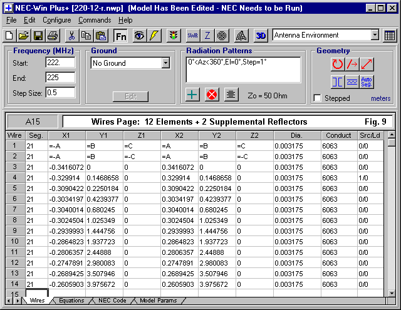This screenshot has width=401, height=310.
Task: Open the 3D view icon
Action: click(x=261, y=36)
